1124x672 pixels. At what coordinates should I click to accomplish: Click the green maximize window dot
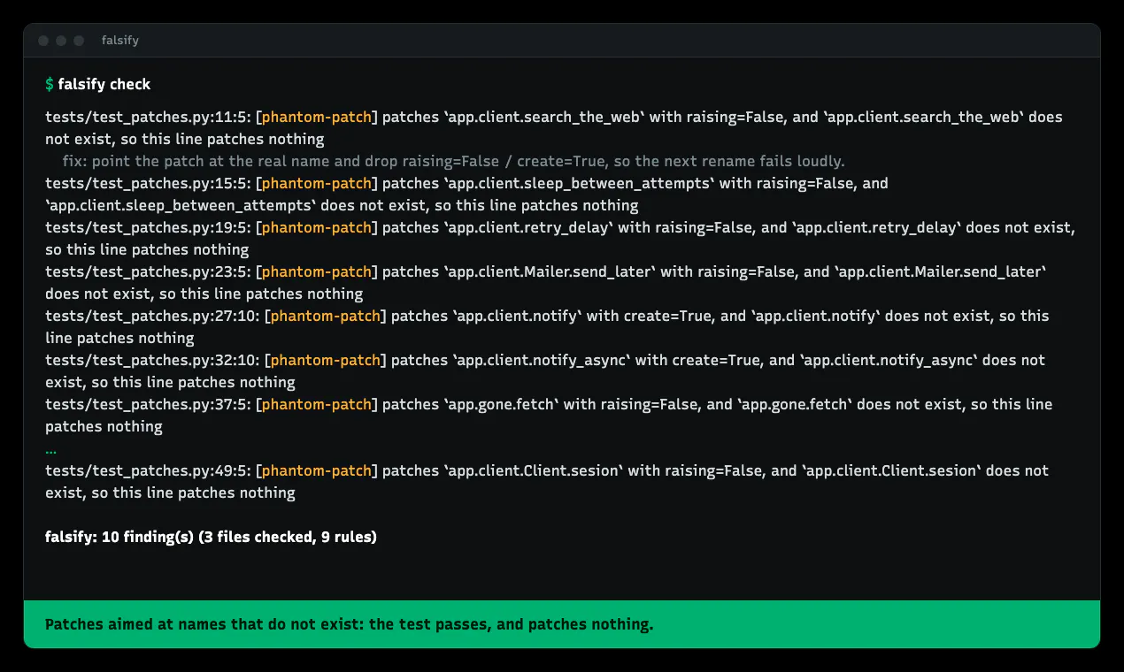(79, 41)
